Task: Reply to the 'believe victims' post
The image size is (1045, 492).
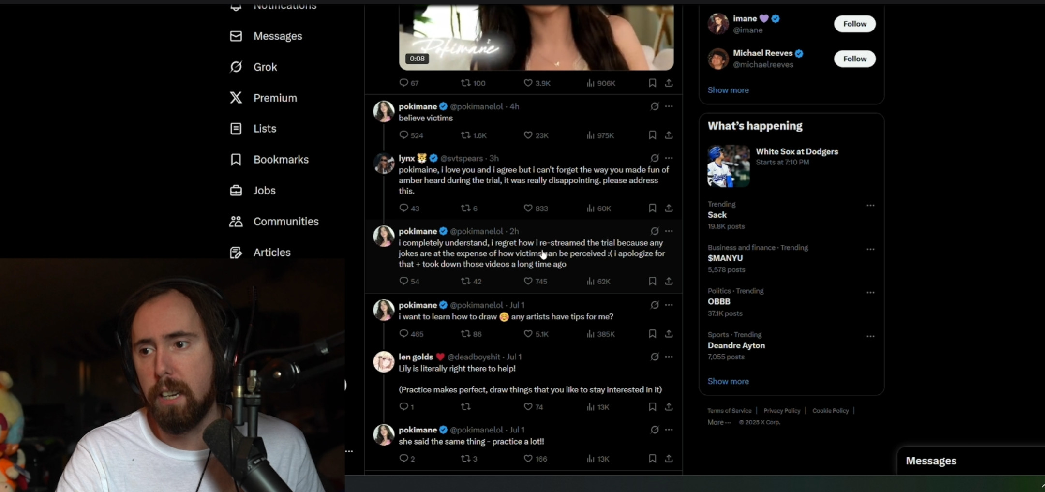Action: coord(411,135)
